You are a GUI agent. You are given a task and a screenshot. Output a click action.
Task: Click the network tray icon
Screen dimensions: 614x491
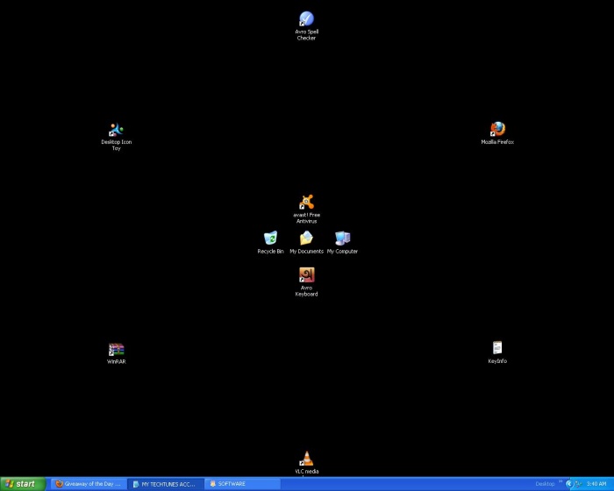[578, 484]
